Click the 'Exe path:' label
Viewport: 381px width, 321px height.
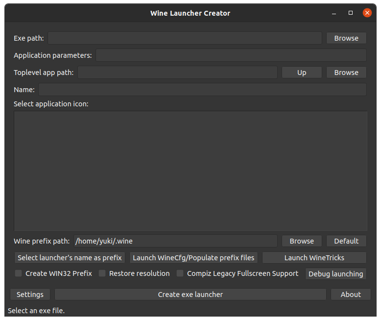point(29,38)
